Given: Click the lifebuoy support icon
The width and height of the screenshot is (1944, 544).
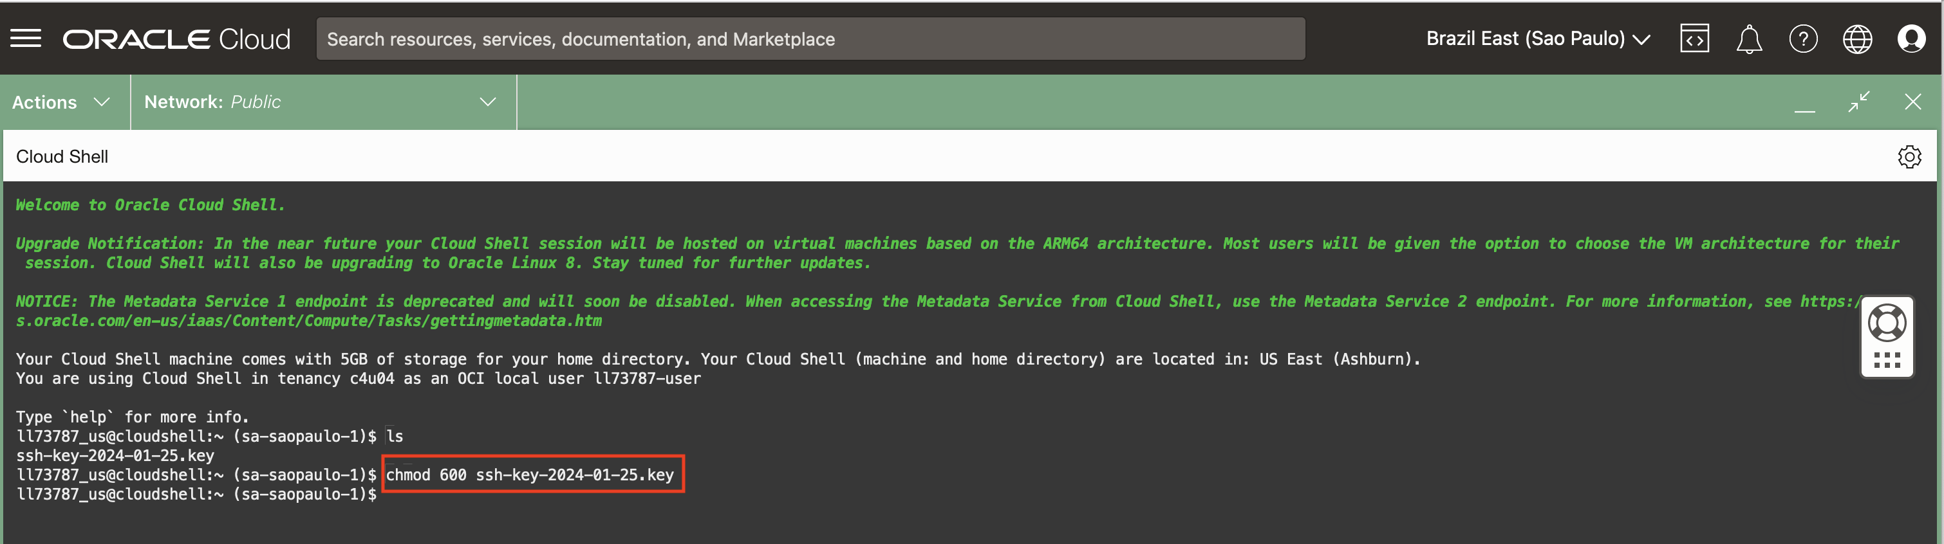Looking at the screenshot, I should pos(1887,323).
